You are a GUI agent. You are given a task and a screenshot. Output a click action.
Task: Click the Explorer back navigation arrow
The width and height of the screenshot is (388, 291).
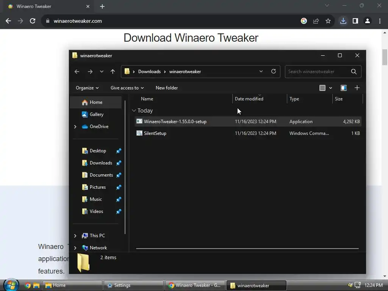coord(77,72)
